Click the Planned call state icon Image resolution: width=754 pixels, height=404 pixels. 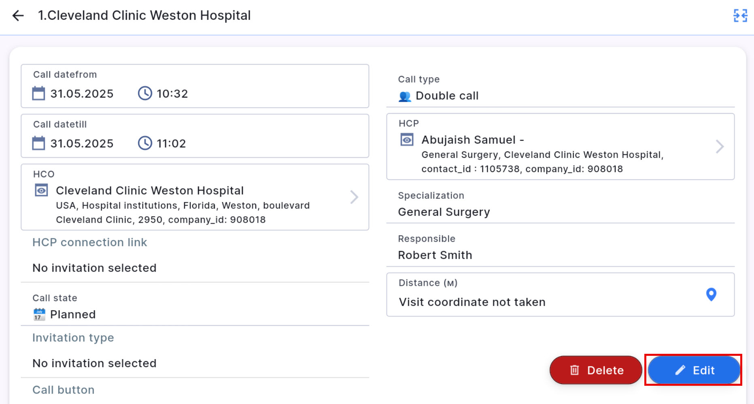point(39,315)
